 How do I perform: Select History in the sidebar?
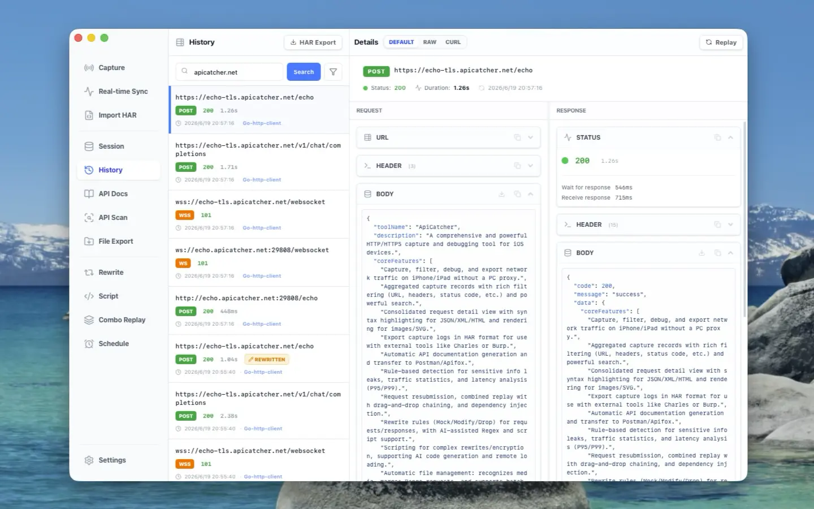pyautogui.click(x=118, y=170)
